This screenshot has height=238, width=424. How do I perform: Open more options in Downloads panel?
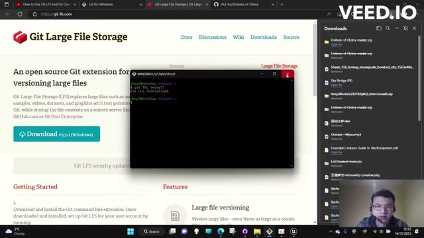396,28
